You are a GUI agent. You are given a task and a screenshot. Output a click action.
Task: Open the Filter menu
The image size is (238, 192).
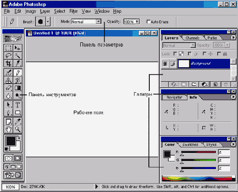74,11
